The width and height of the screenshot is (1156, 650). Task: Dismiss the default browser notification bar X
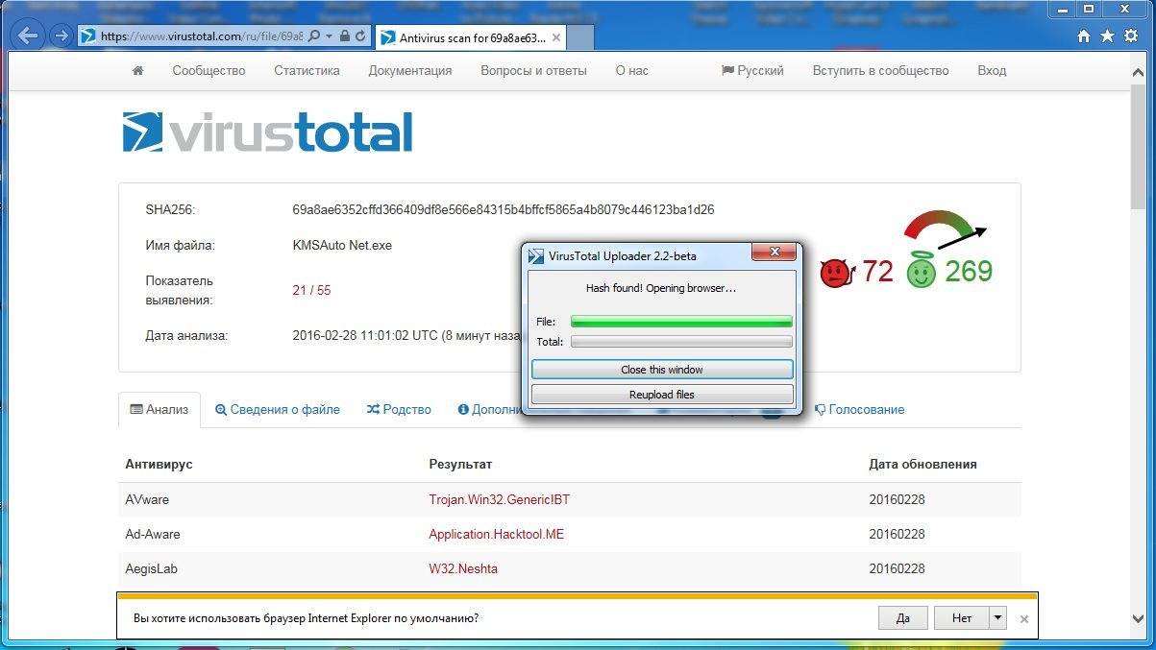(x=1024, y=619)
